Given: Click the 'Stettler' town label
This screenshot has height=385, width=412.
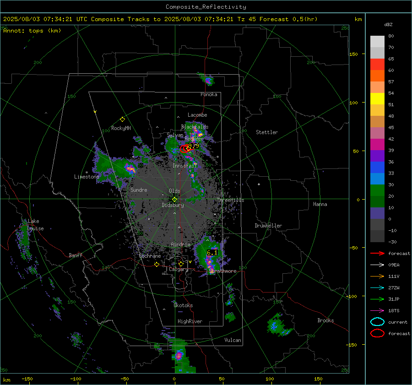Looking at the screenshot, I should pos(267,132).
